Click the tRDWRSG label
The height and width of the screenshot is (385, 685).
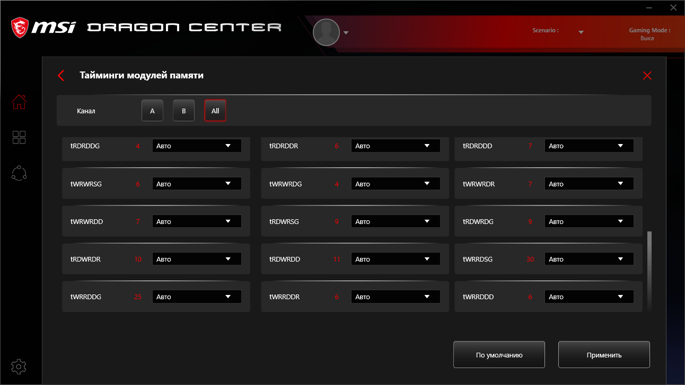[x=284, y=221]
